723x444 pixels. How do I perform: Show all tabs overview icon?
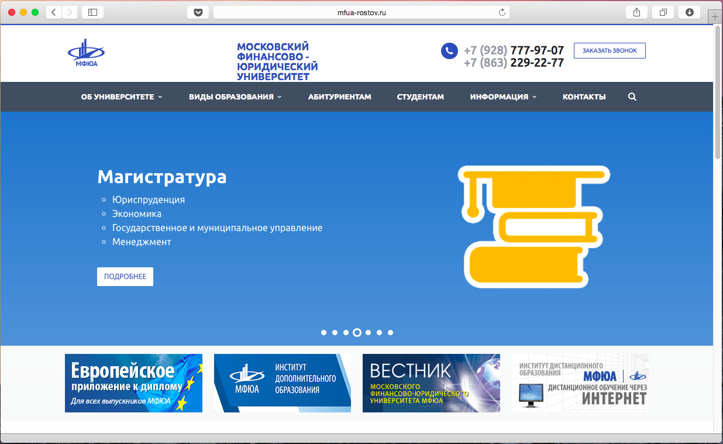663,12
